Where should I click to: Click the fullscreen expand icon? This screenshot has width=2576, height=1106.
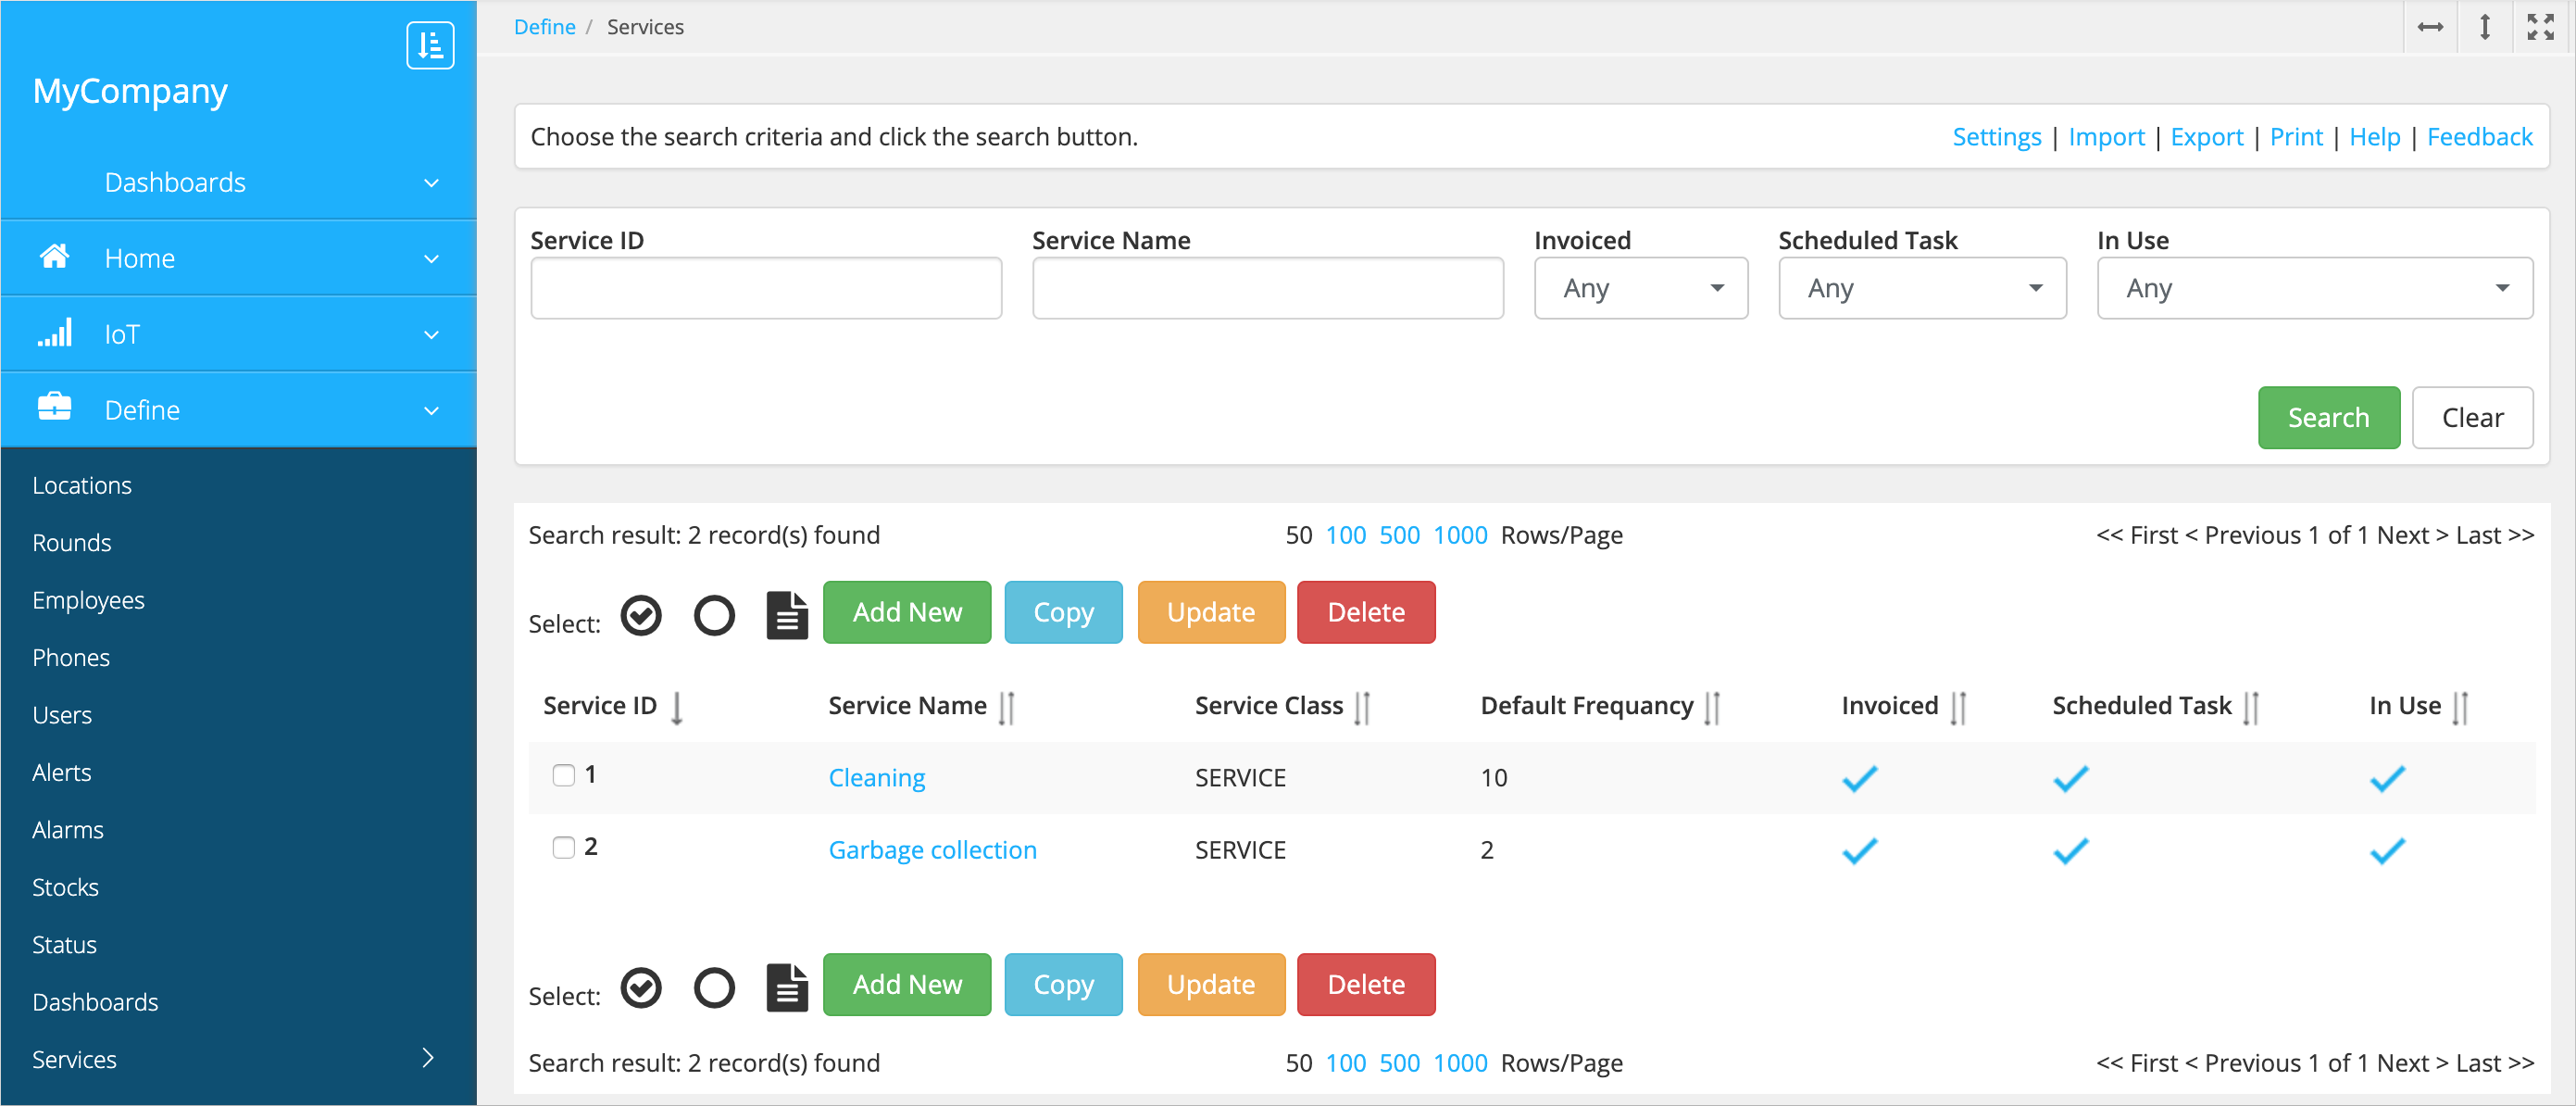pos(2539,27)
